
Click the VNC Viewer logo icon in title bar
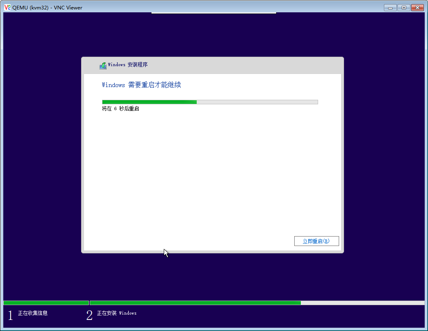7,7
